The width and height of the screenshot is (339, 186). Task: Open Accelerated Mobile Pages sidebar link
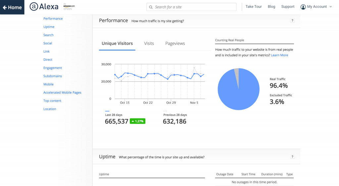pos(62,93)
